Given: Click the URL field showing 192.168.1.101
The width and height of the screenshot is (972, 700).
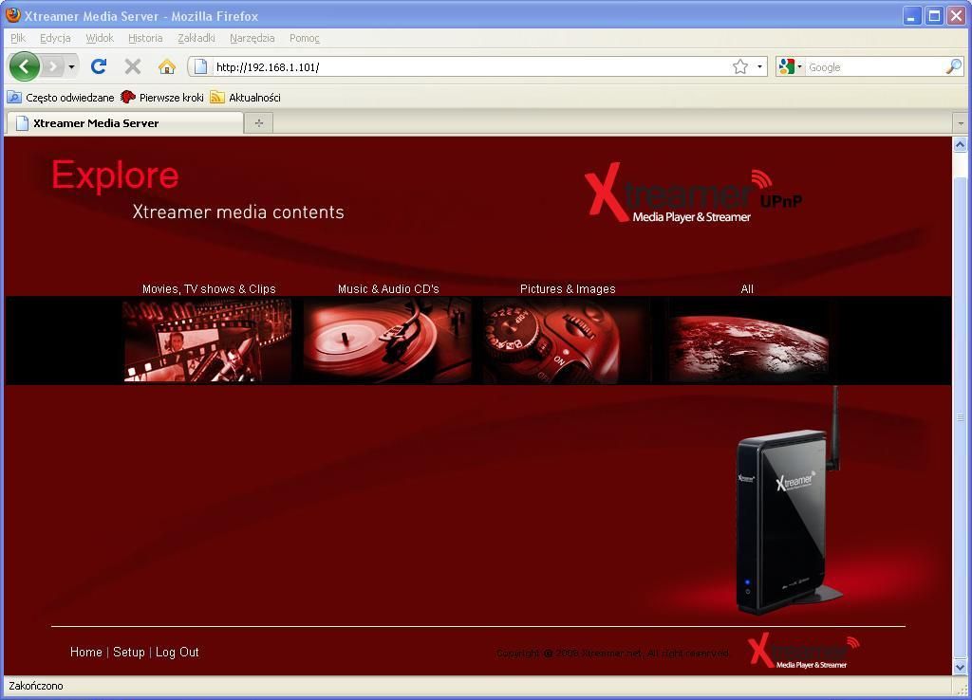Looking at the screenshot, I should point(471,67).
